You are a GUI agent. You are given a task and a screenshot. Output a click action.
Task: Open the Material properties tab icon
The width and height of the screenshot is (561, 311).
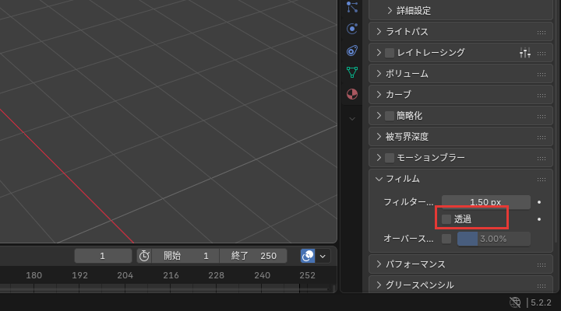[352, 94]
